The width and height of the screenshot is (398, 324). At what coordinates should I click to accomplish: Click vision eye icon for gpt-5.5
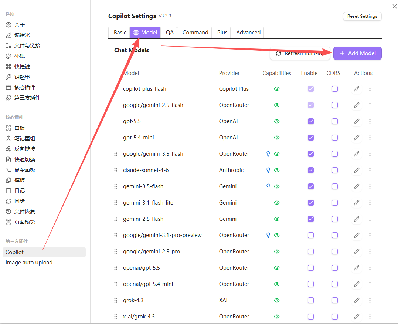[277, 121]
